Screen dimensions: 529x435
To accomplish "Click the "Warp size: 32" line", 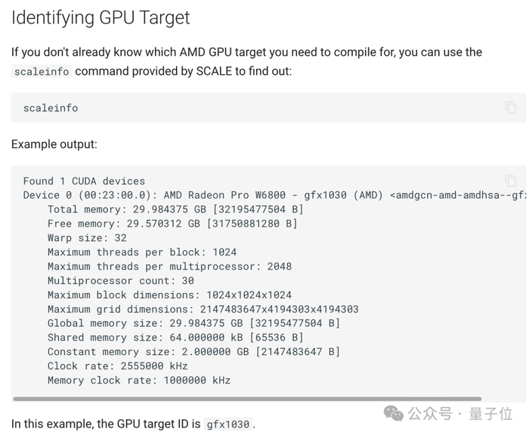I will pyautogui.click(x=87, y=238).
